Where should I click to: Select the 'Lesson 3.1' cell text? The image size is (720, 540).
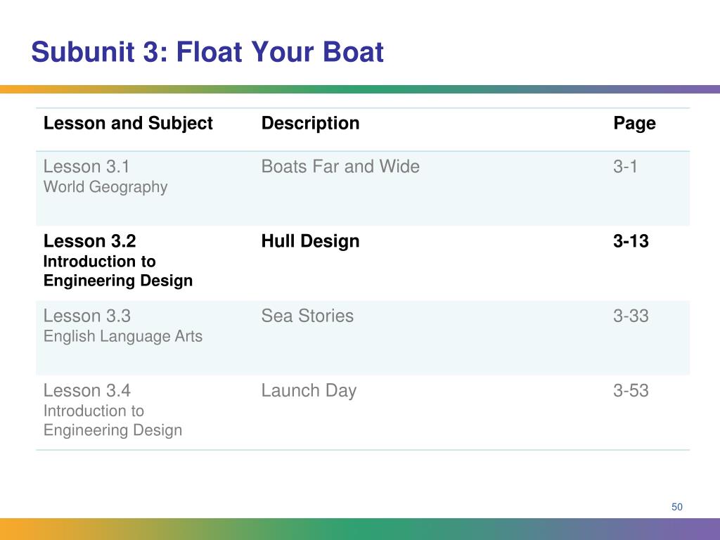point(86,166)
